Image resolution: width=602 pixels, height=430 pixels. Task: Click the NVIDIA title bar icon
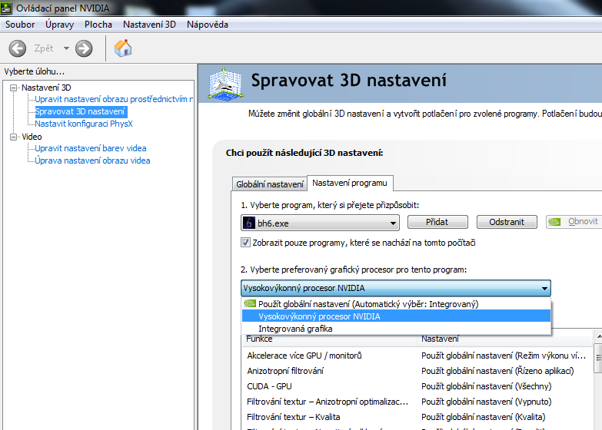(x=5, y=8)
